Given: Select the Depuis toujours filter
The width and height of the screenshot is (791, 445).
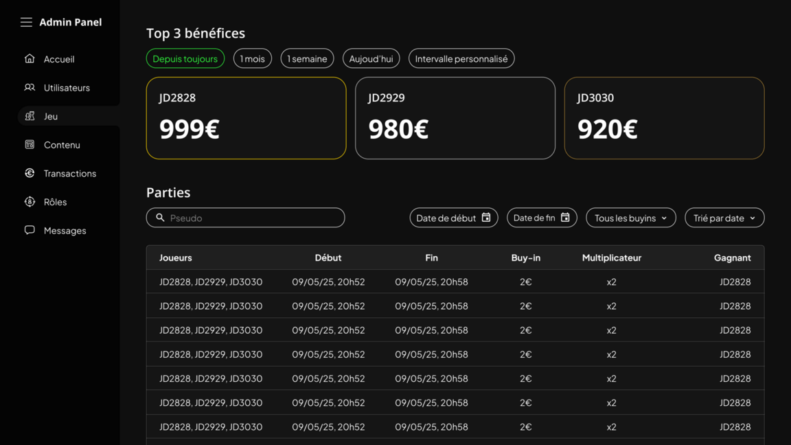Looking at the screenshot, I should (x=185, y=58).
